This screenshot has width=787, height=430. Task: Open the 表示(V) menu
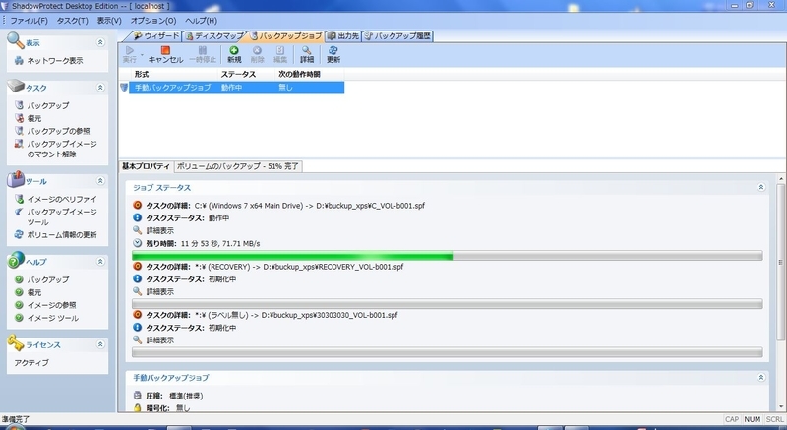(109, 21)
